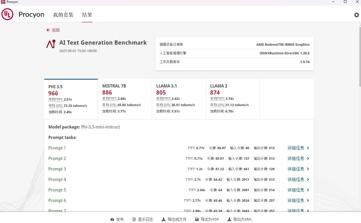361x223 pixels.
Task: Open the Prompt 2 task link
Action: [x=57, y=158]
